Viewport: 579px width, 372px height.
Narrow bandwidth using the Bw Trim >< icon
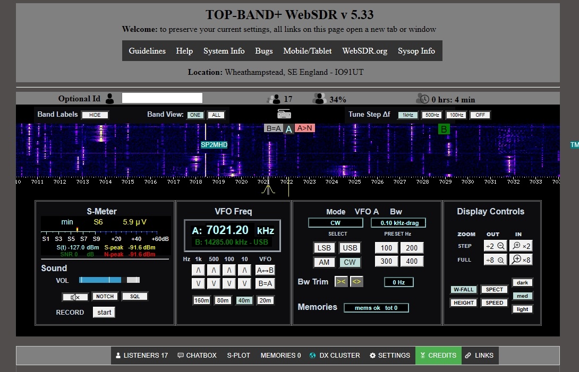tap(341, 282)
